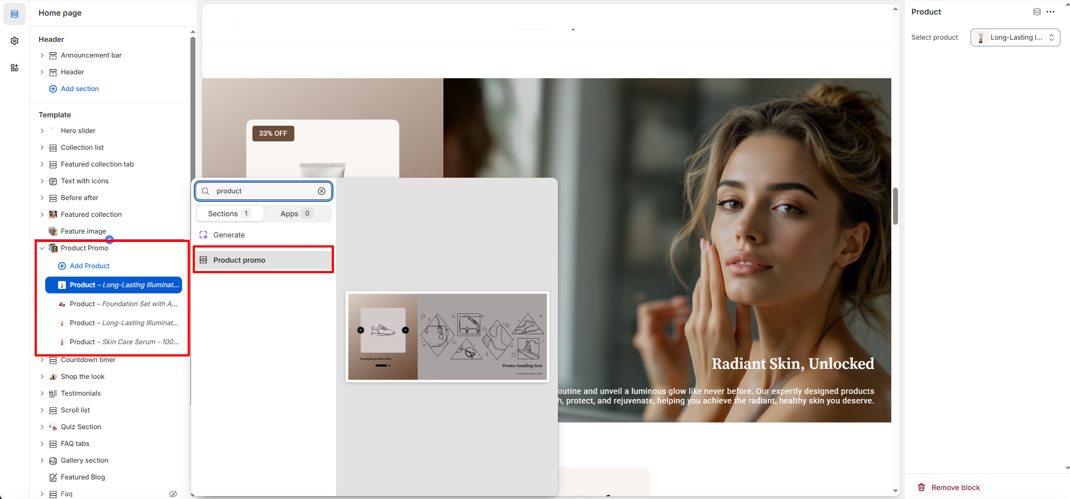
Task: Clear the product search field
Action: point(322,191)
